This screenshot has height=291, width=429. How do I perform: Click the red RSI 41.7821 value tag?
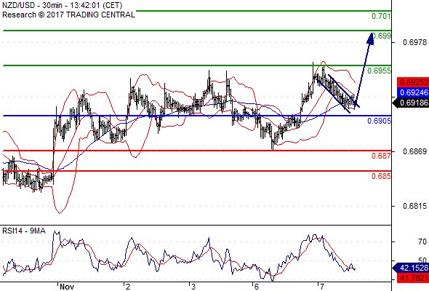413,278
